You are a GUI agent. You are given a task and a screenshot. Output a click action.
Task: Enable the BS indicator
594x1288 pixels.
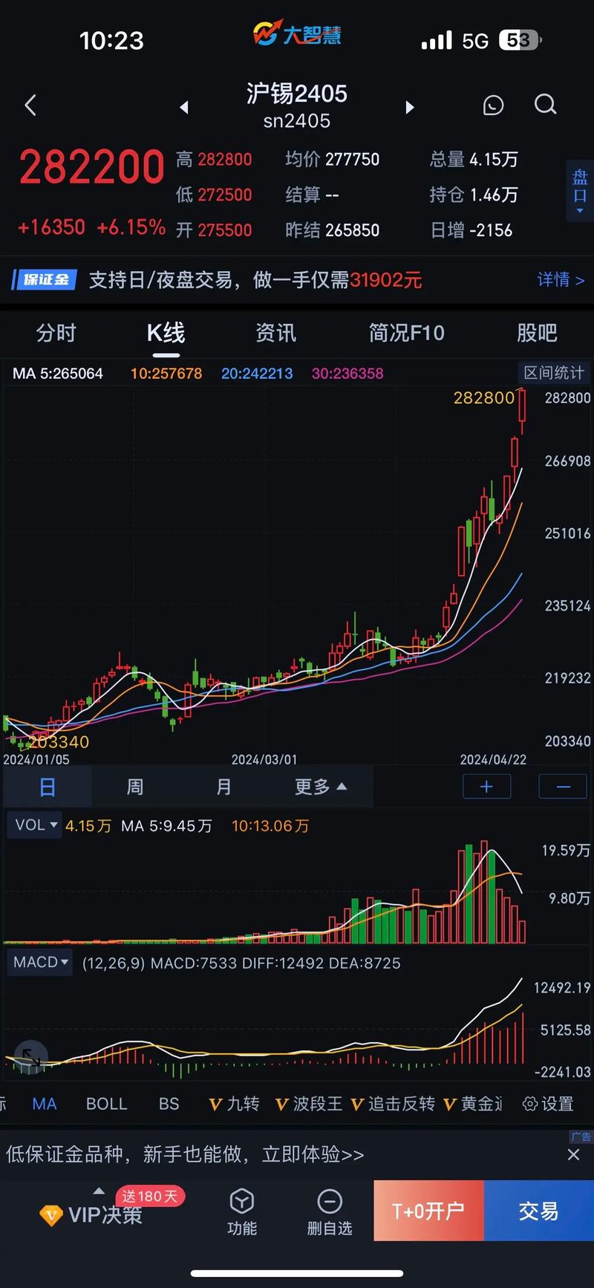click(169, 1104)
